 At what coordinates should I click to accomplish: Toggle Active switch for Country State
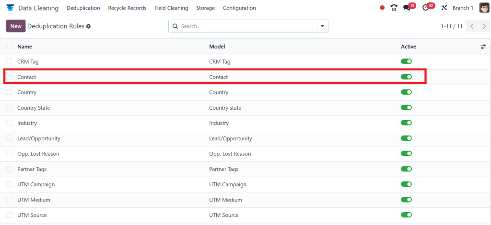[x=407, y=108]
